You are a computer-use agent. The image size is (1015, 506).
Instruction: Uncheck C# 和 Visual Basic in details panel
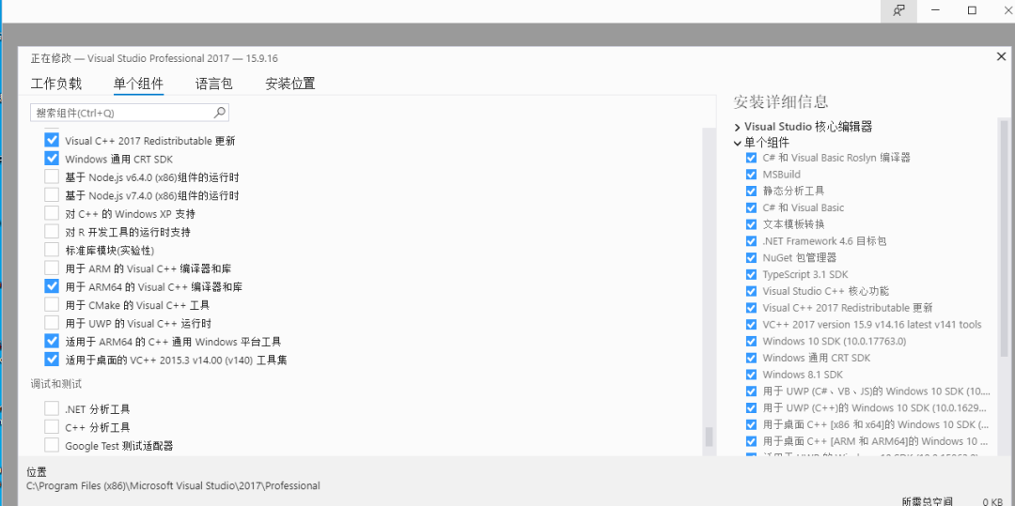click(751, 208)
